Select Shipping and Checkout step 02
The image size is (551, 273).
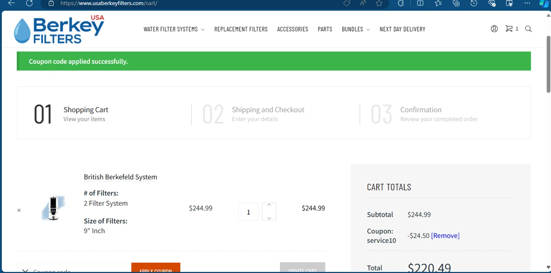coord(253,114)
